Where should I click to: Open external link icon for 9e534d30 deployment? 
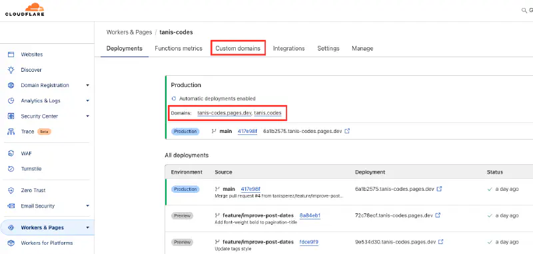tap(441, 242)
